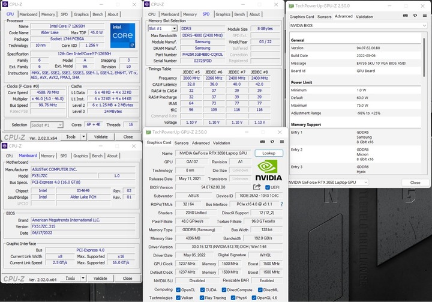This screenshot has width=432, height=302.
Task: Click the Memory Size value 4096 MB
Action: tap(193, 238)
